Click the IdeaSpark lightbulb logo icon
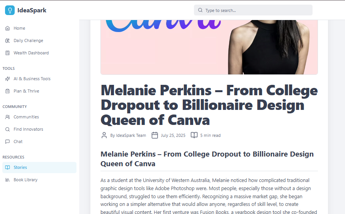The width and height of the screenshot is (345, 214). 10,10
